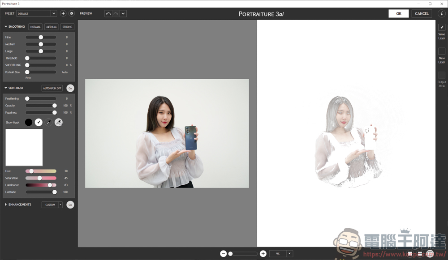This screenshot has height=260, width=448.
Task: Zoom in with the plus icon
Action: 263,254
